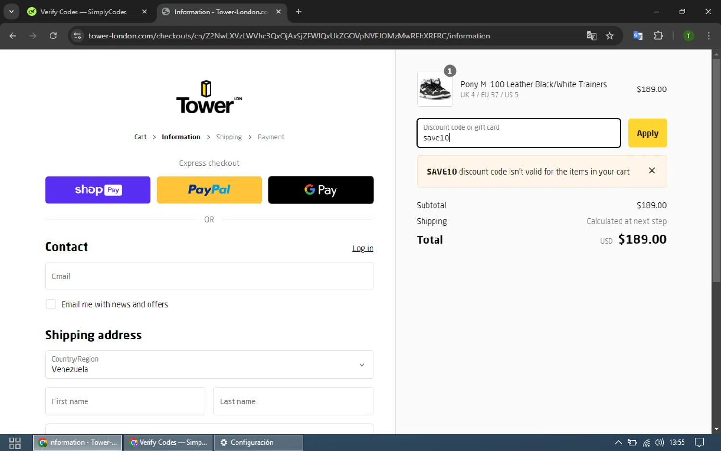Click the product name Pony M_100 Leather Trainers
Image resolution: width=721 pixels, height=451 pixels.
[x=534, y=84]
